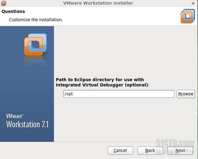Click the VMware logo in header corner
The width and height of the screenshot is (198, 159).
[x=188, y=16]
